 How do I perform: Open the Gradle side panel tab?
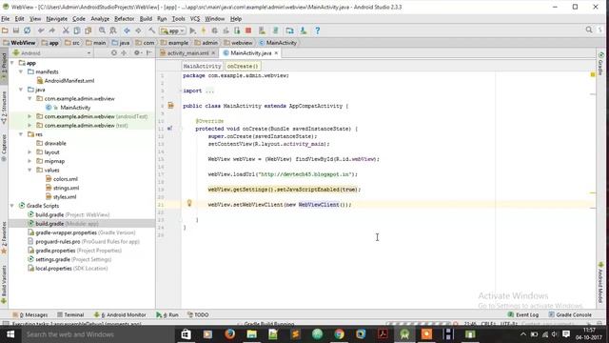coord(600,64)
